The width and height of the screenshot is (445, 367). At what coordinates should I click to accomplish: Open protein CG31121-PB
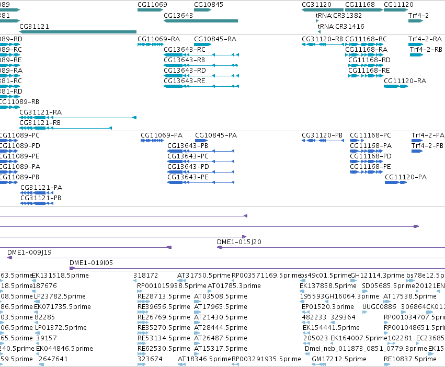pos(37,203)
